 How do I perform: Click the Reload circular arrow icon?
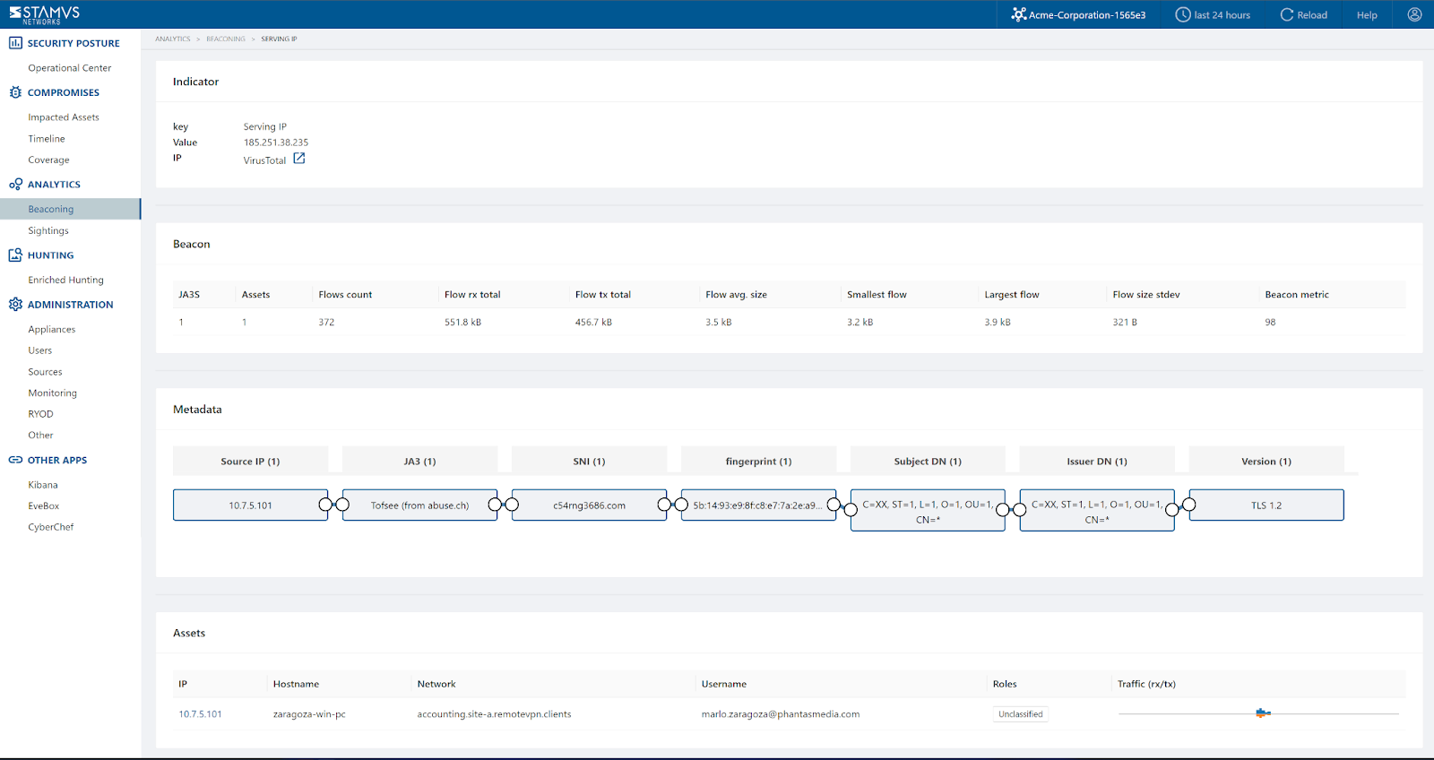click(x=1287, y=14)
